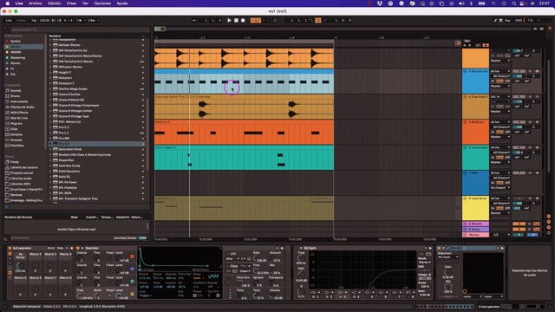Expand Ozone 9 Vintage Compressor row
555x312 pixels.
pyautogui.click(x=50, y=106)
